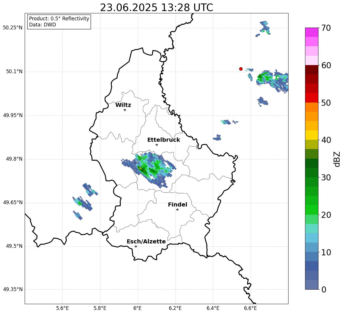344x314 pixels.
Task: Click the 50.25°N latitude label
Action: [x=13, y=28]
